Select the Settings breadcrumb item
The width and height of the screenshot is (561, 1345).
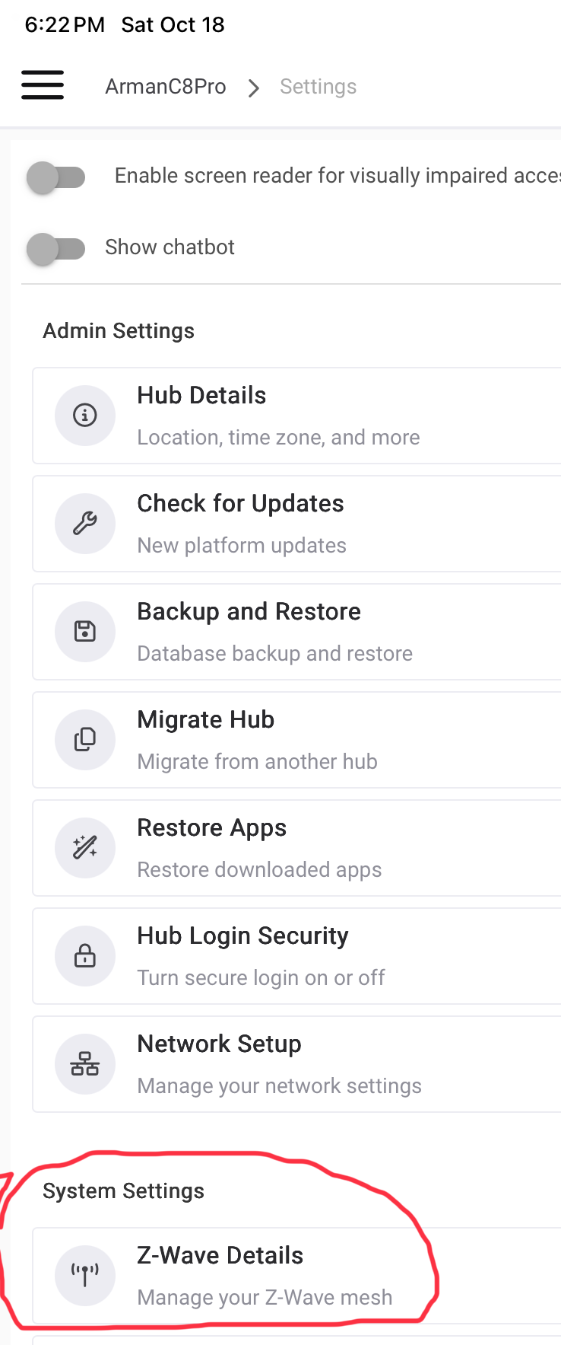coord(318,87)
